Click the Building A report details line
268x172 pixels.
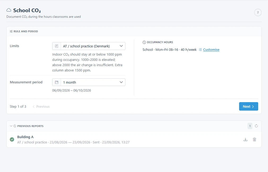tap(73, 142)
